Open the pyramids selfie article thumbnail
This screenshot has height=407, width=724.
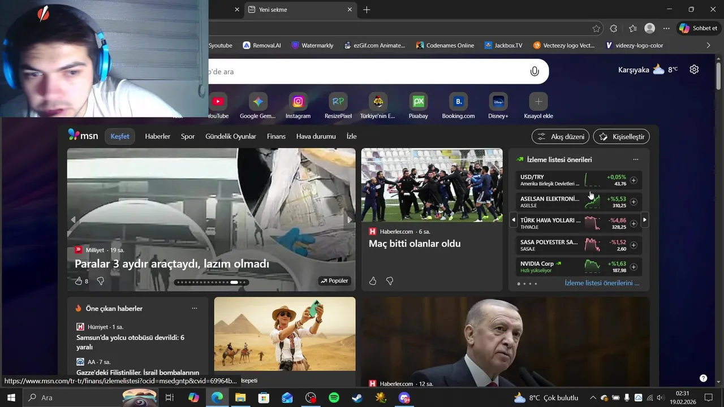pyautogui.click(x=285, y=334)
